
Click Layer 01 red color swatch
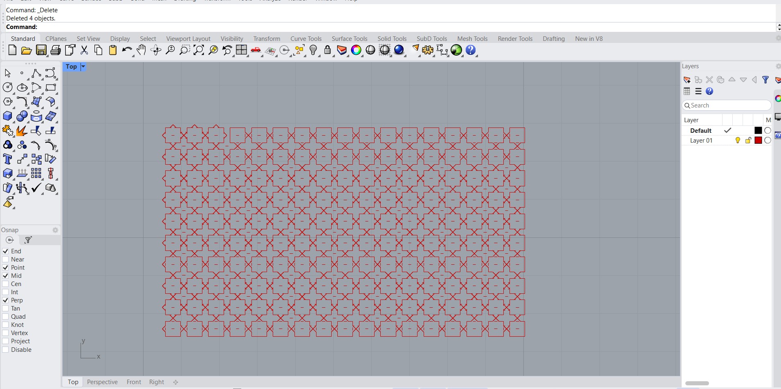(758, 141)
